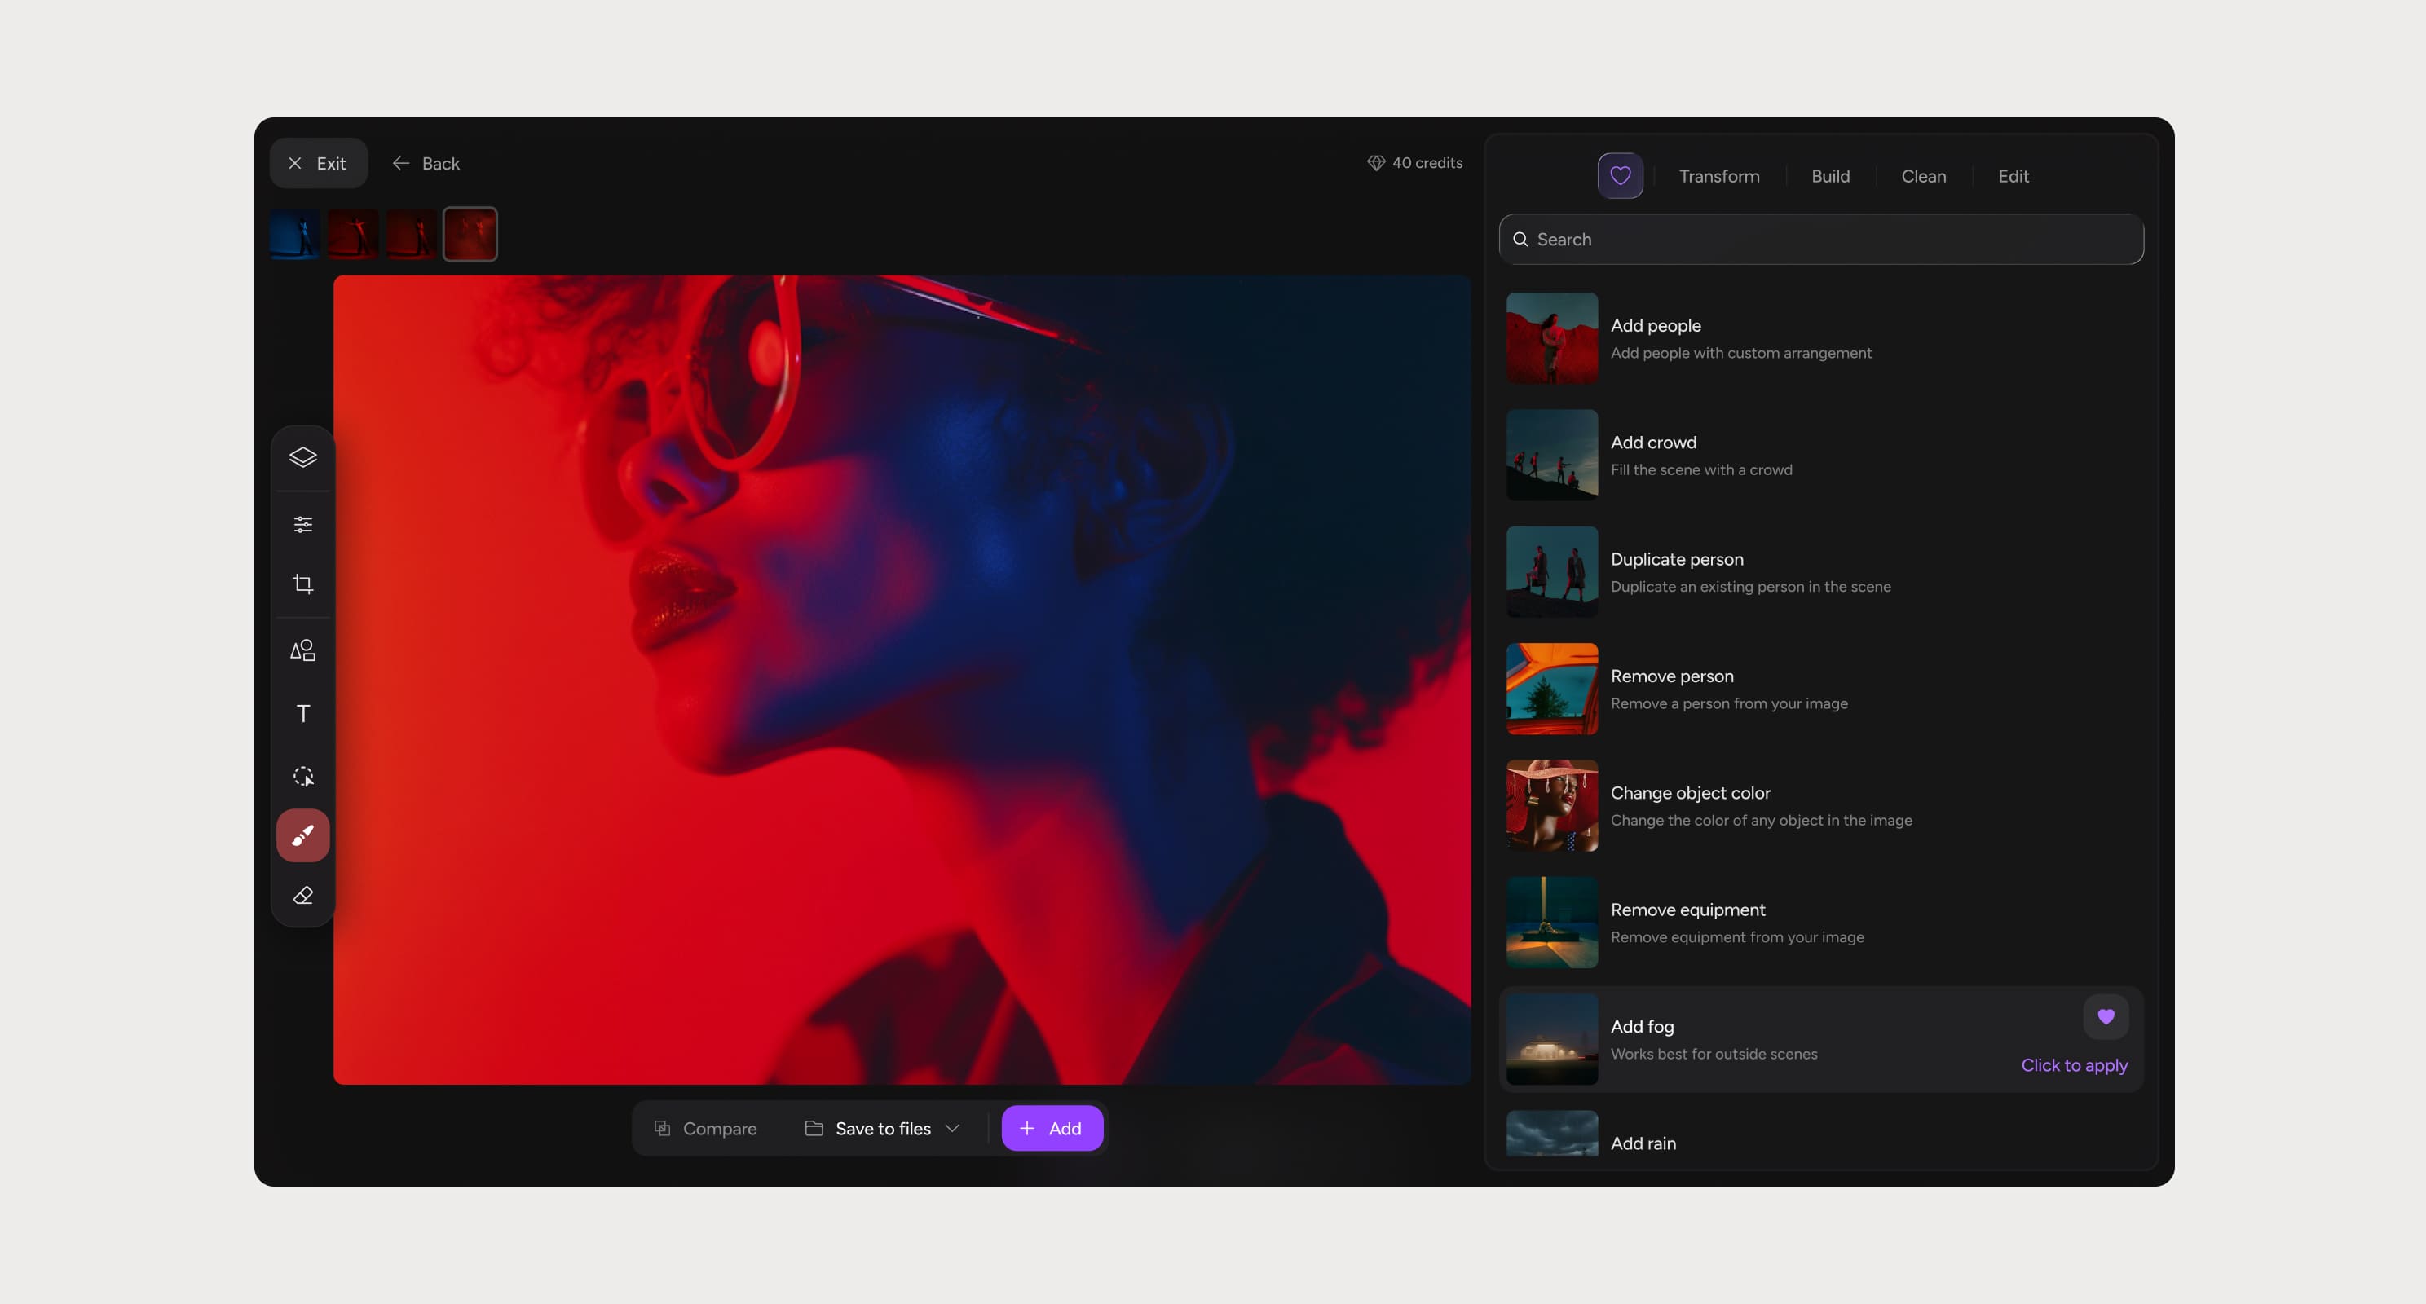This screenshot has width=2426, height=1304.
Task: Choose the selection lasso tool
Action: pyautogui.click(x=302, y=777)
